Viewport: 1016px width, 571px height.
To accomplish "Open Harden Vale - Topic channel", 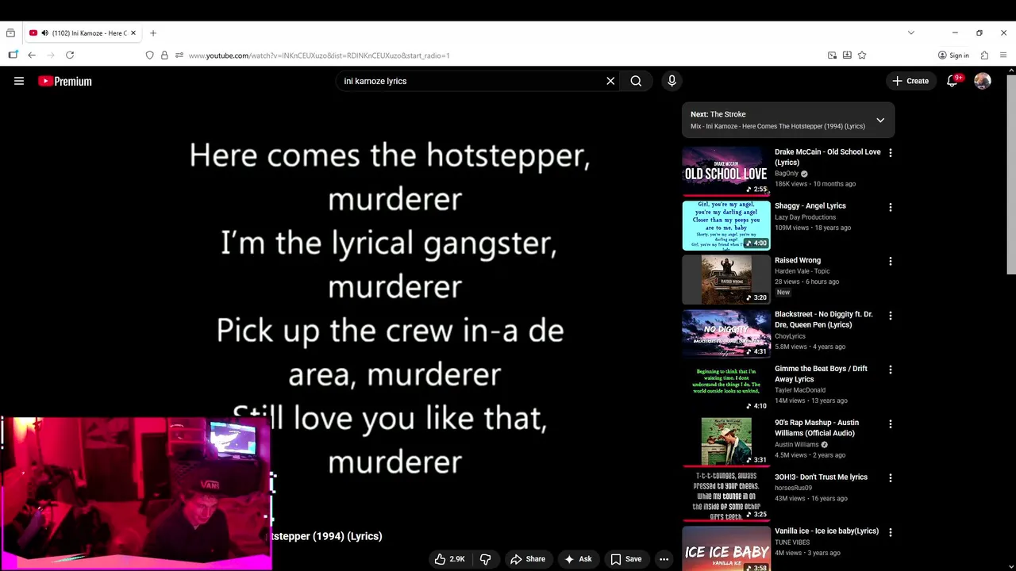I will coord(802,271).
